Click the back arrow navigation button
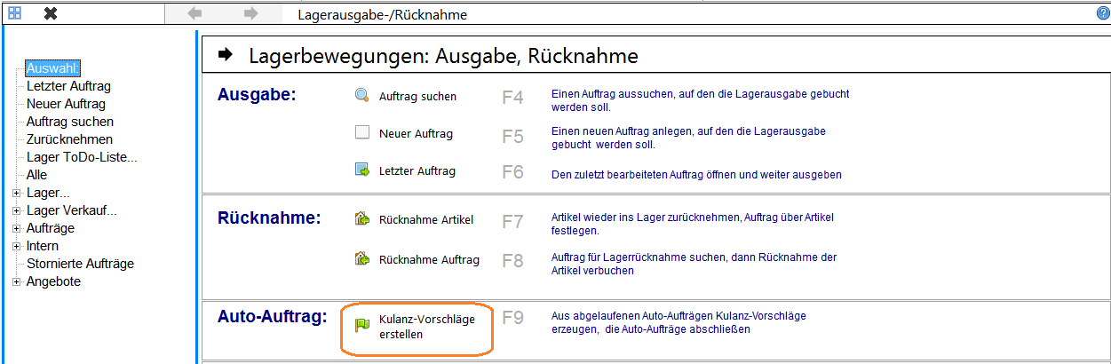The image size is (1111, 364). pos(195,13)
